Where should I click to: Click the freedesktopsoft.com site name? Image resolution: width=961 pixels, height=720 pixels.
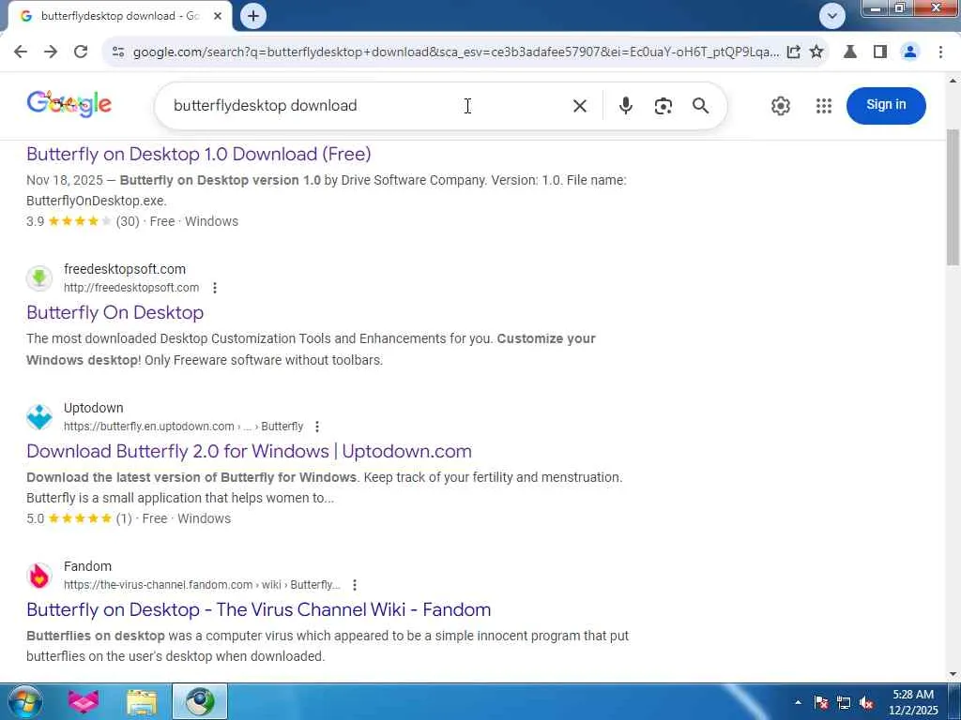(x=125, y=269)
